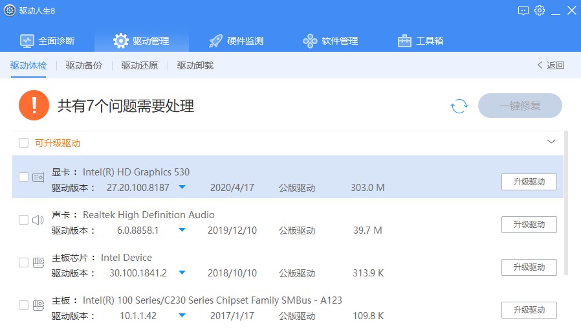
Task: Switch to the 工具箱 tab
Action: pos(421,41)
